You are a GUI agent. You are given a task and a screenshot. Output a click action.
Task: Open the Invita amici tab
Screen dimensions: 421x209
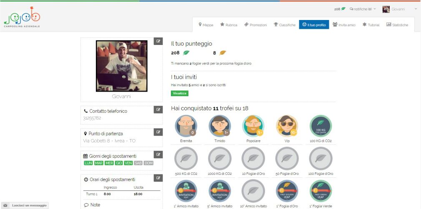pos(344,25)
